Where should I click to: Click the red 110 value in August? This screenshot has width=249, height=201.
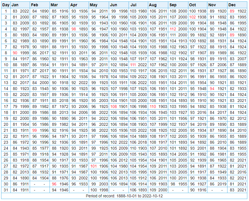click(153, 106)
